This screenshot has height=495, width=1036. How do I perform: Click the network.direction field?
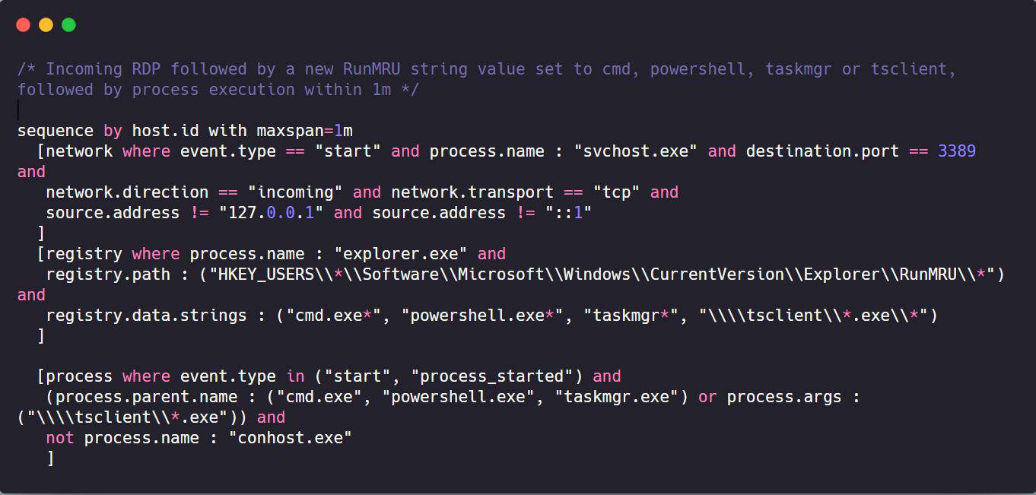pyautogui.click(x=127, y=192)
